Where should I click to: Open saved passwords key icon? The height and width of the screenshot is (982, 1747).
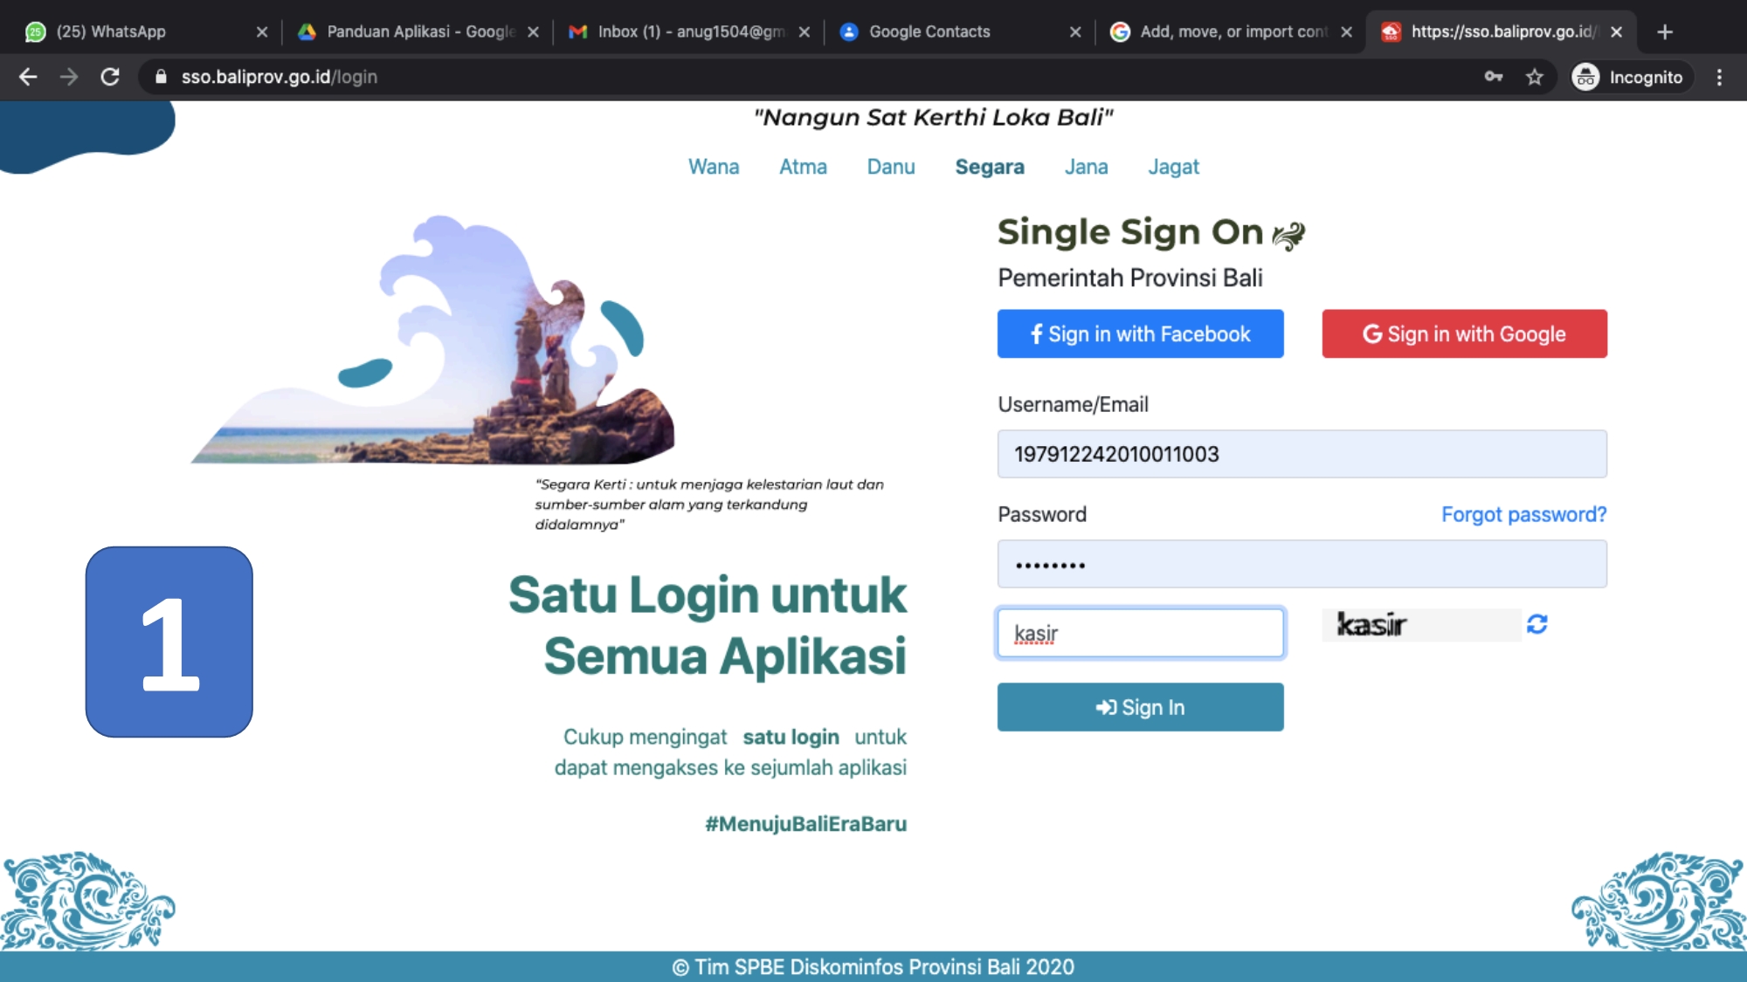[1493, 77]
